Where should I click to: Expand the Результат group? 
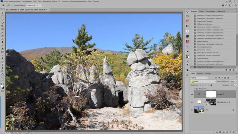(194, 89)
